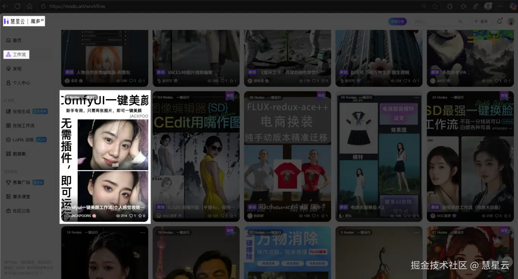Open the ICEdit-用嘴作图 workflow card

(x=196, y=156)
